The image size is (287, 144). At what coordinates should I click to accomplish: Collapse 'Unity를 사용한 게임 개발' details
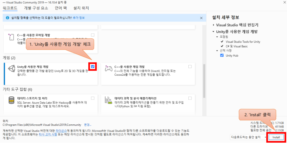coord(213,32)
